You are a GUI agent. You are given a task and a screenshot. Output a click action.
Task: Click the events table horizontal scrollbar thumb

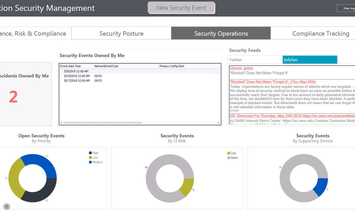(103, 122)
